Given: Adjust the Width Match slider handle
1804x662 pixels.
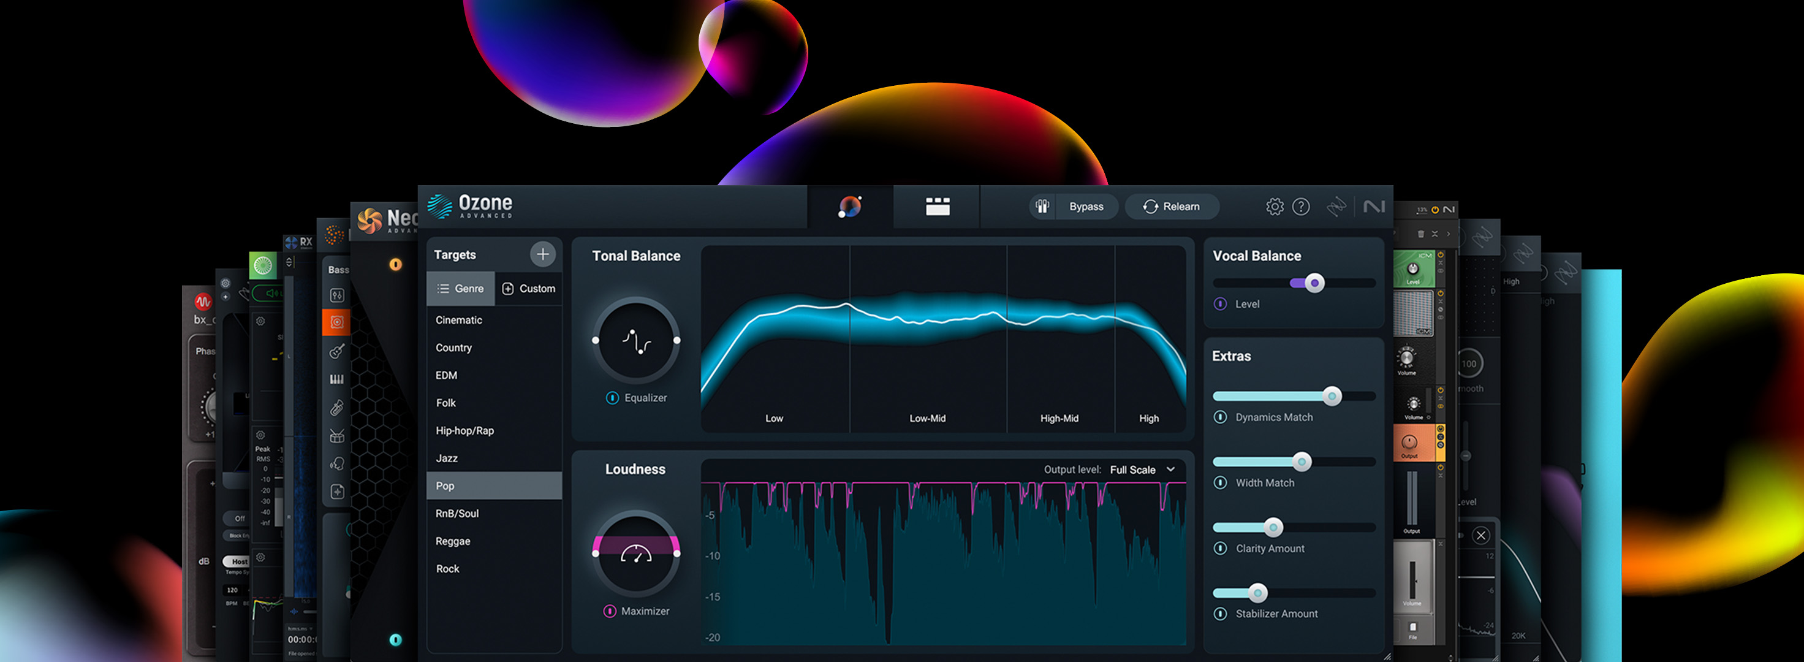Looking at the screenshot, I should [x=1301, y=462].
